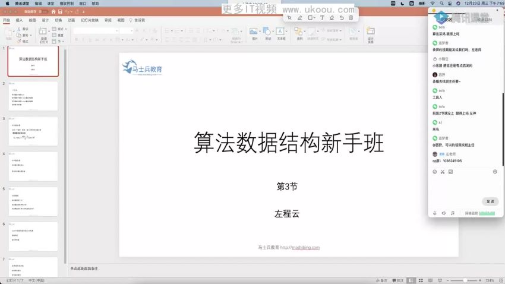
Task: Insert image via chat picture icon
Action: pos(450,172)
